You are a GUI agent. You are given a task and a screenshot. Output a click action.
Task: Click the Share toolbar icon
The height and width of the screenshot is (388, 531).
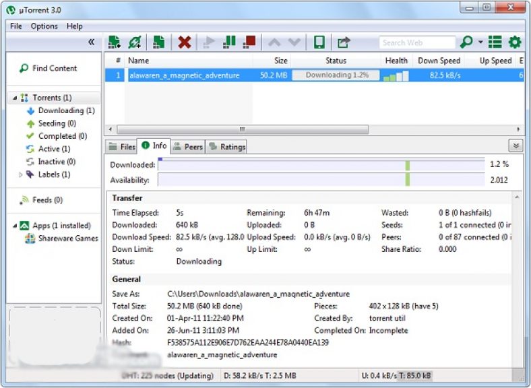(344, 42)
